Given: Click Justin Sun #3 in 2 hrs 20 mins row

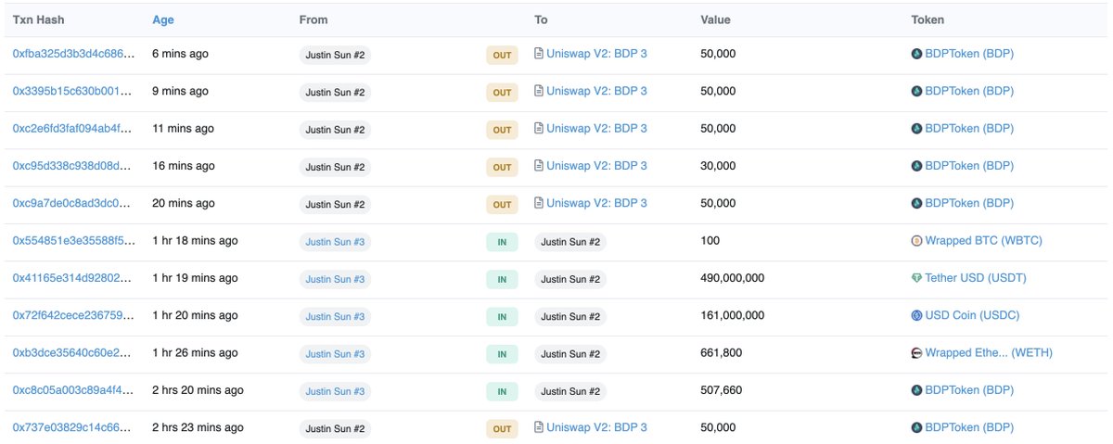Looking at the screenshot, I should (336, 391).
